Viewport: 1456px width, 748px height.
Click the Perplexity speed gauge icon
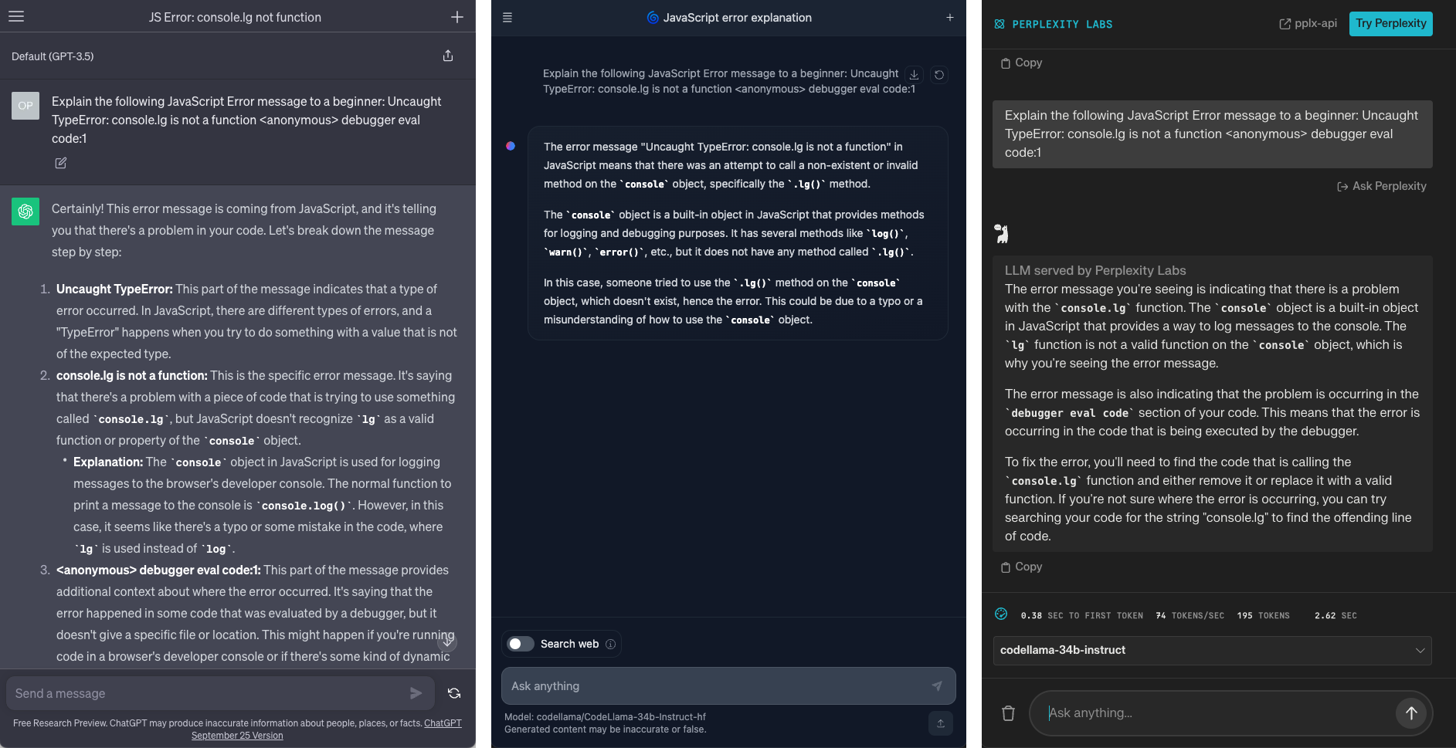pyautogui.click(x=1001, y=614)
